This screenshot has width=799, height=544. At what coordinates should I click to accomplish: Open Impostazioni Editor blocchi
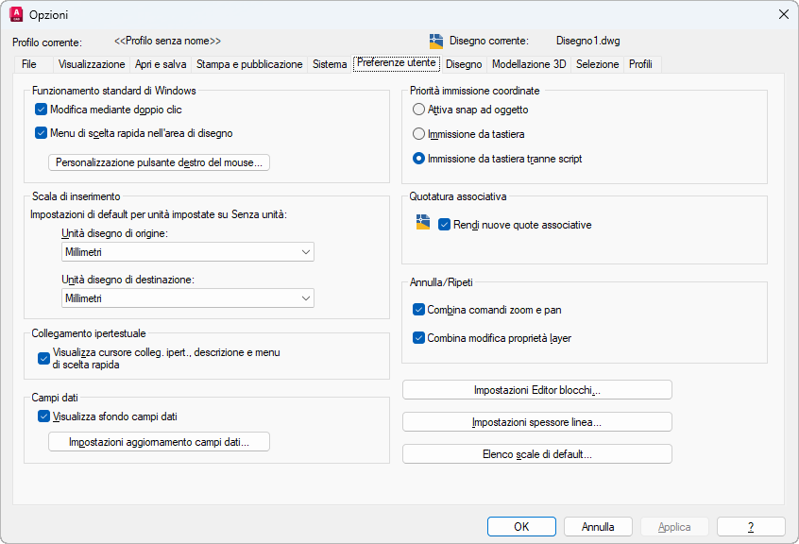coord(536,390)
